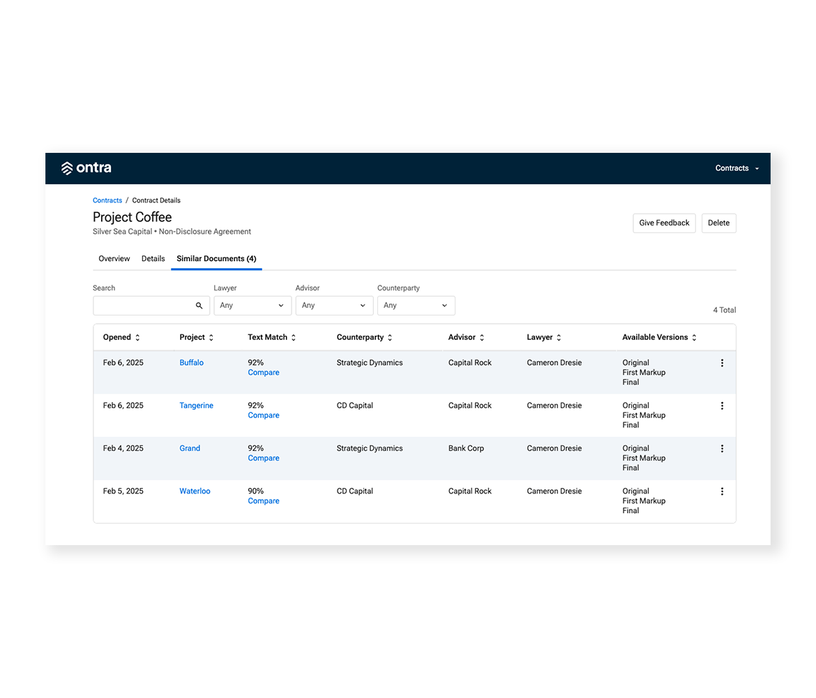
Task: Expand the Advisor filter dropdown
Action: [x=334, y=306]
